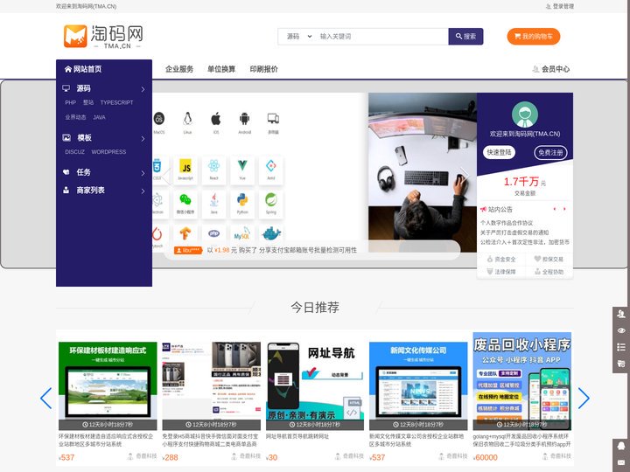630x472 pixels.
Task: Click the mail envelope icon in sidebar
Action: click(x=621, y=462)
